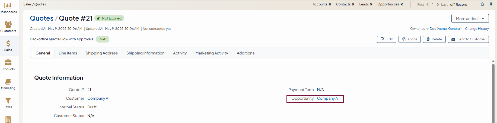Go to next record arrow
Image resolution: width=497 pixels, height=123 pixels.
pyautogui.click(x=438, y=4)
